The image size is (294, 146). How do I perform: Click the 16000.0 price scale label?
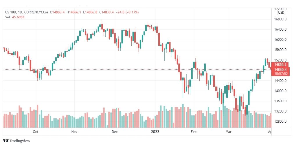coord(280,40)
